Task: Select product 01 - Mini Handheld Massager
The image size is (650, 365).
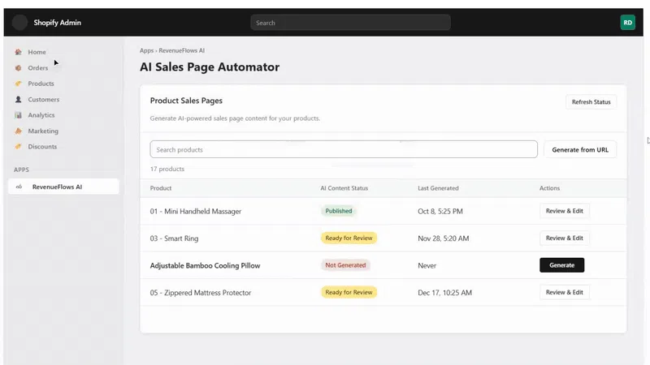Action: 196,211
